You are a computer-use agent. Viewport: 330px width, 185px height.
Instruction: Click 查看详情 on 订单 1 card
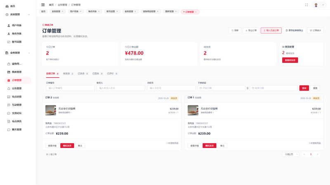point(194,146)
